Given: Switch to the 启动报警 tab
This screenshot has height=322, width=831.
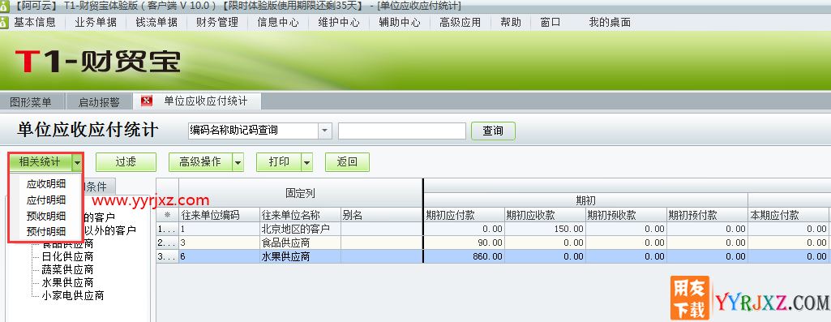Looking at the screenshot, I should point(99,102).
